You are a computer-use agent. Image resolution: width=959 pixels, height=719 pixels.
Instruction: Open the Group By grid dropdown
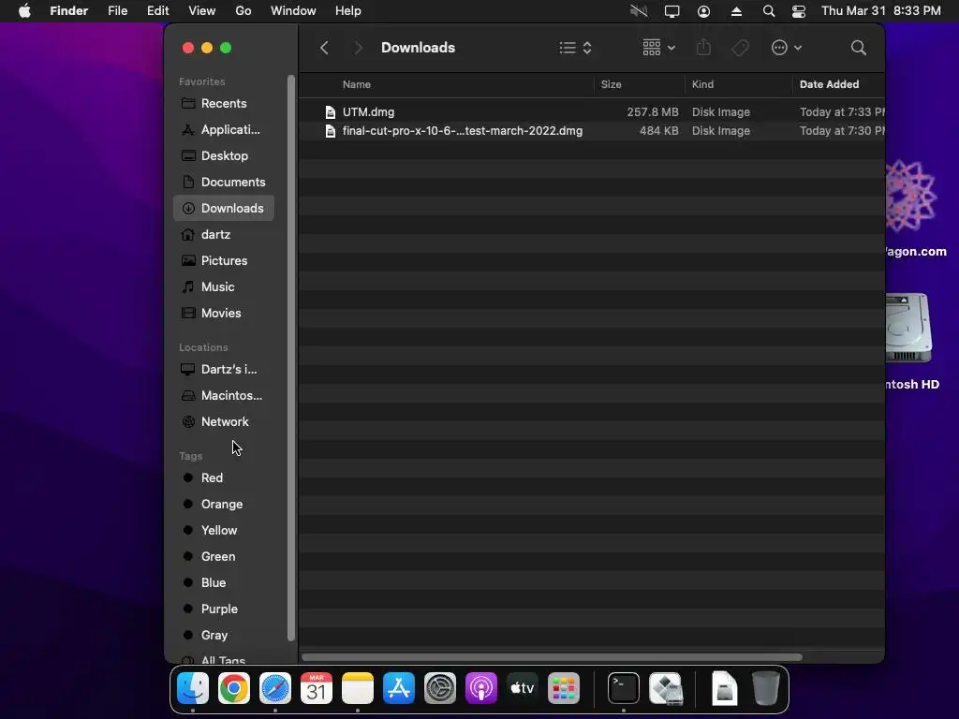(658, 48)
